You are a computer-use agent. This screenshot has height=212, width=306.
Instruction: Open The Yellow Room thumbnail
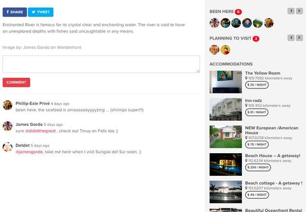226,82
